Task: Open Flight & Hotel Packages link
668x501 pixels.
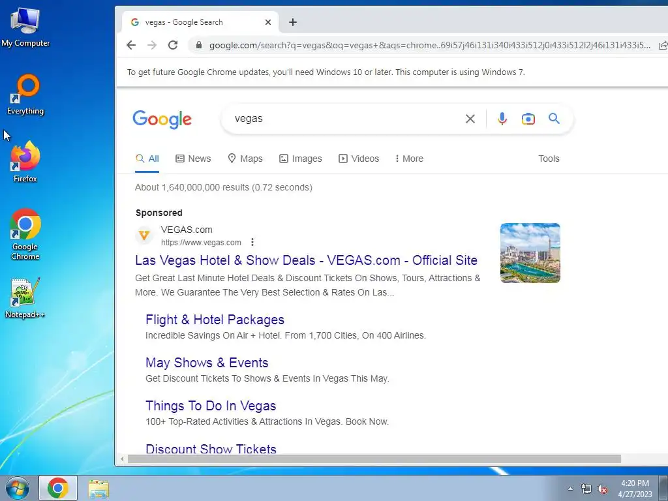Action: point(215,320)
